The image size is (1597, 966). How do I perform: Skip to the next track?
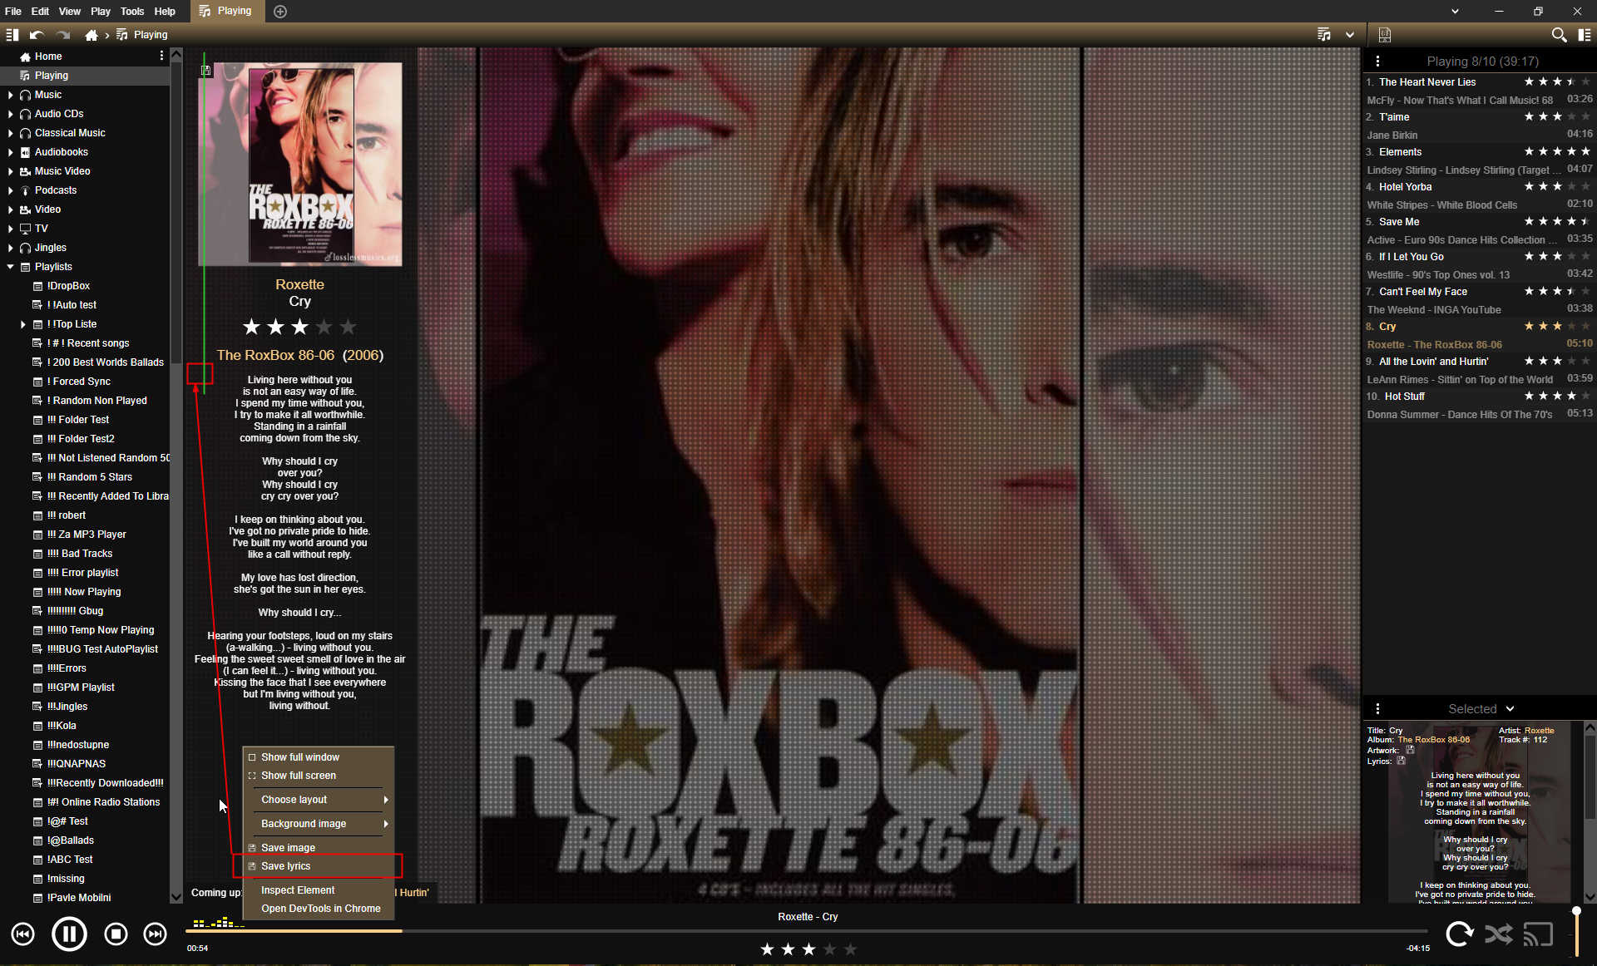(155, 934)
